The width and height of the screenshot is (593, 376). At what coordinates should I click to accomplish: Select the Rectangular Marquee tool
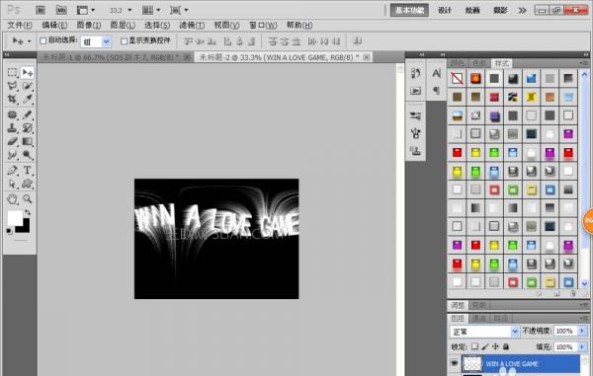12,72
